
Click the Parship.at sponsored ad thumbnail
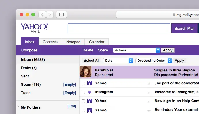coord(86,72)
